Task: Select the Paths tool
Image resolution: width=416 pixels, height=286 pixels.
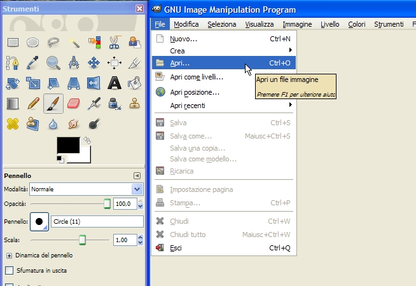Action: tap(13, 63)
